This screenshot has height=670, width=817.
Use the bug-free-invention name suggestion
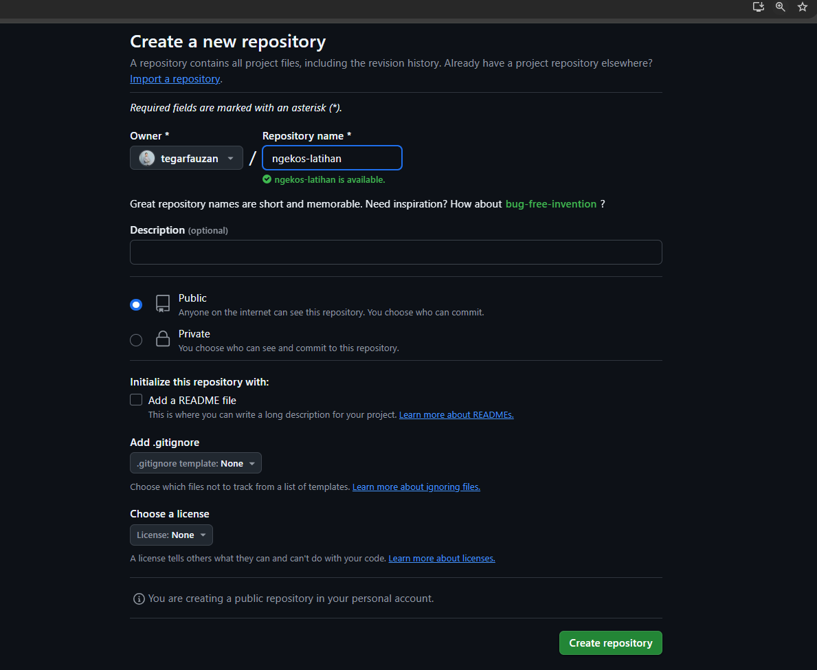pyautogui.click(x=551, y=203)
